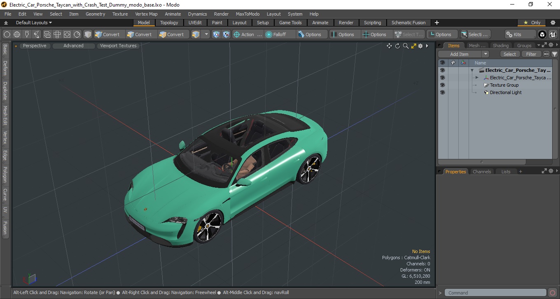The height and width of the screenshot is (299, 560).
Task: Expand the Electric_Car_Porsche_Tayca child item
Action: click(477, 78)
